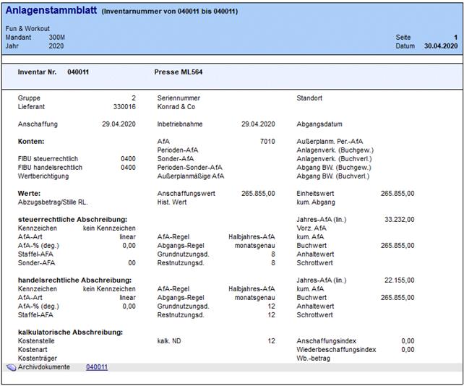This screenshot has width=464, height=386.
Task: Click the handelsrechtliche Abschreibung heading
Action: click(72, 280)
